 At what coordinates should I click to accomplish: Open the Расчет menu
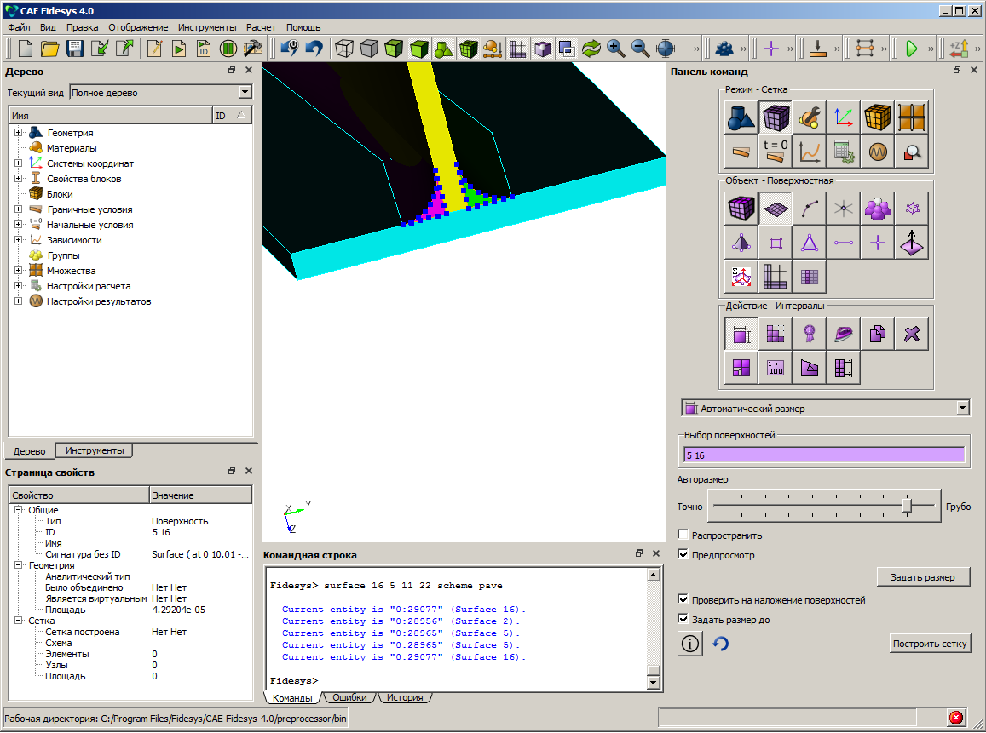pos(261,27)
